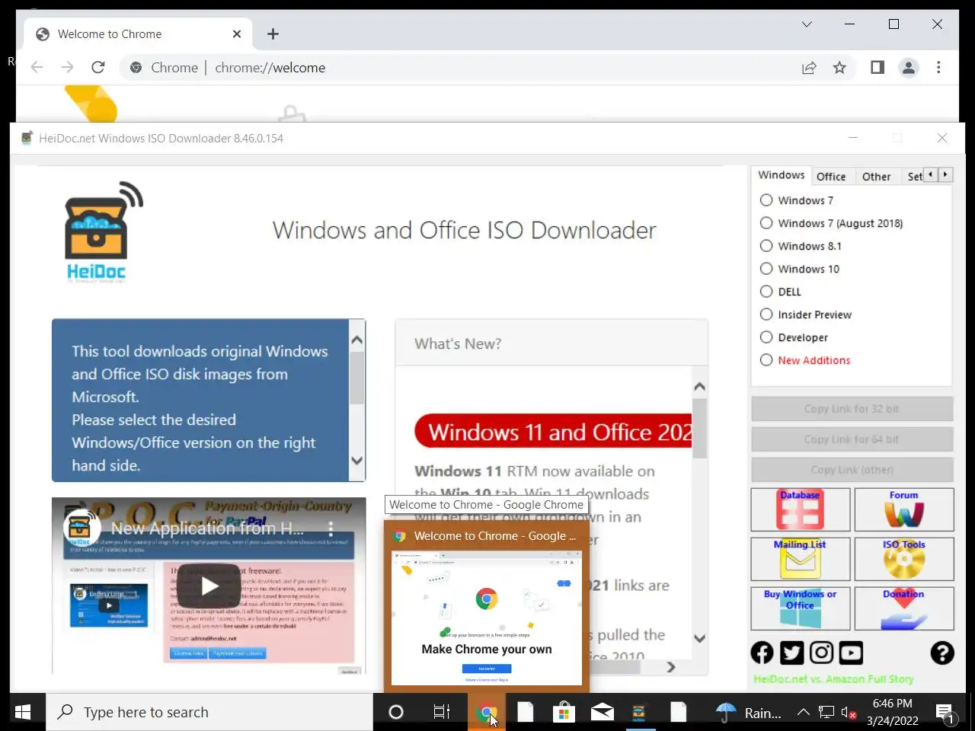Click down arrow of What's New scrollbar
975x731 pixels.
(x=700, y=638)
